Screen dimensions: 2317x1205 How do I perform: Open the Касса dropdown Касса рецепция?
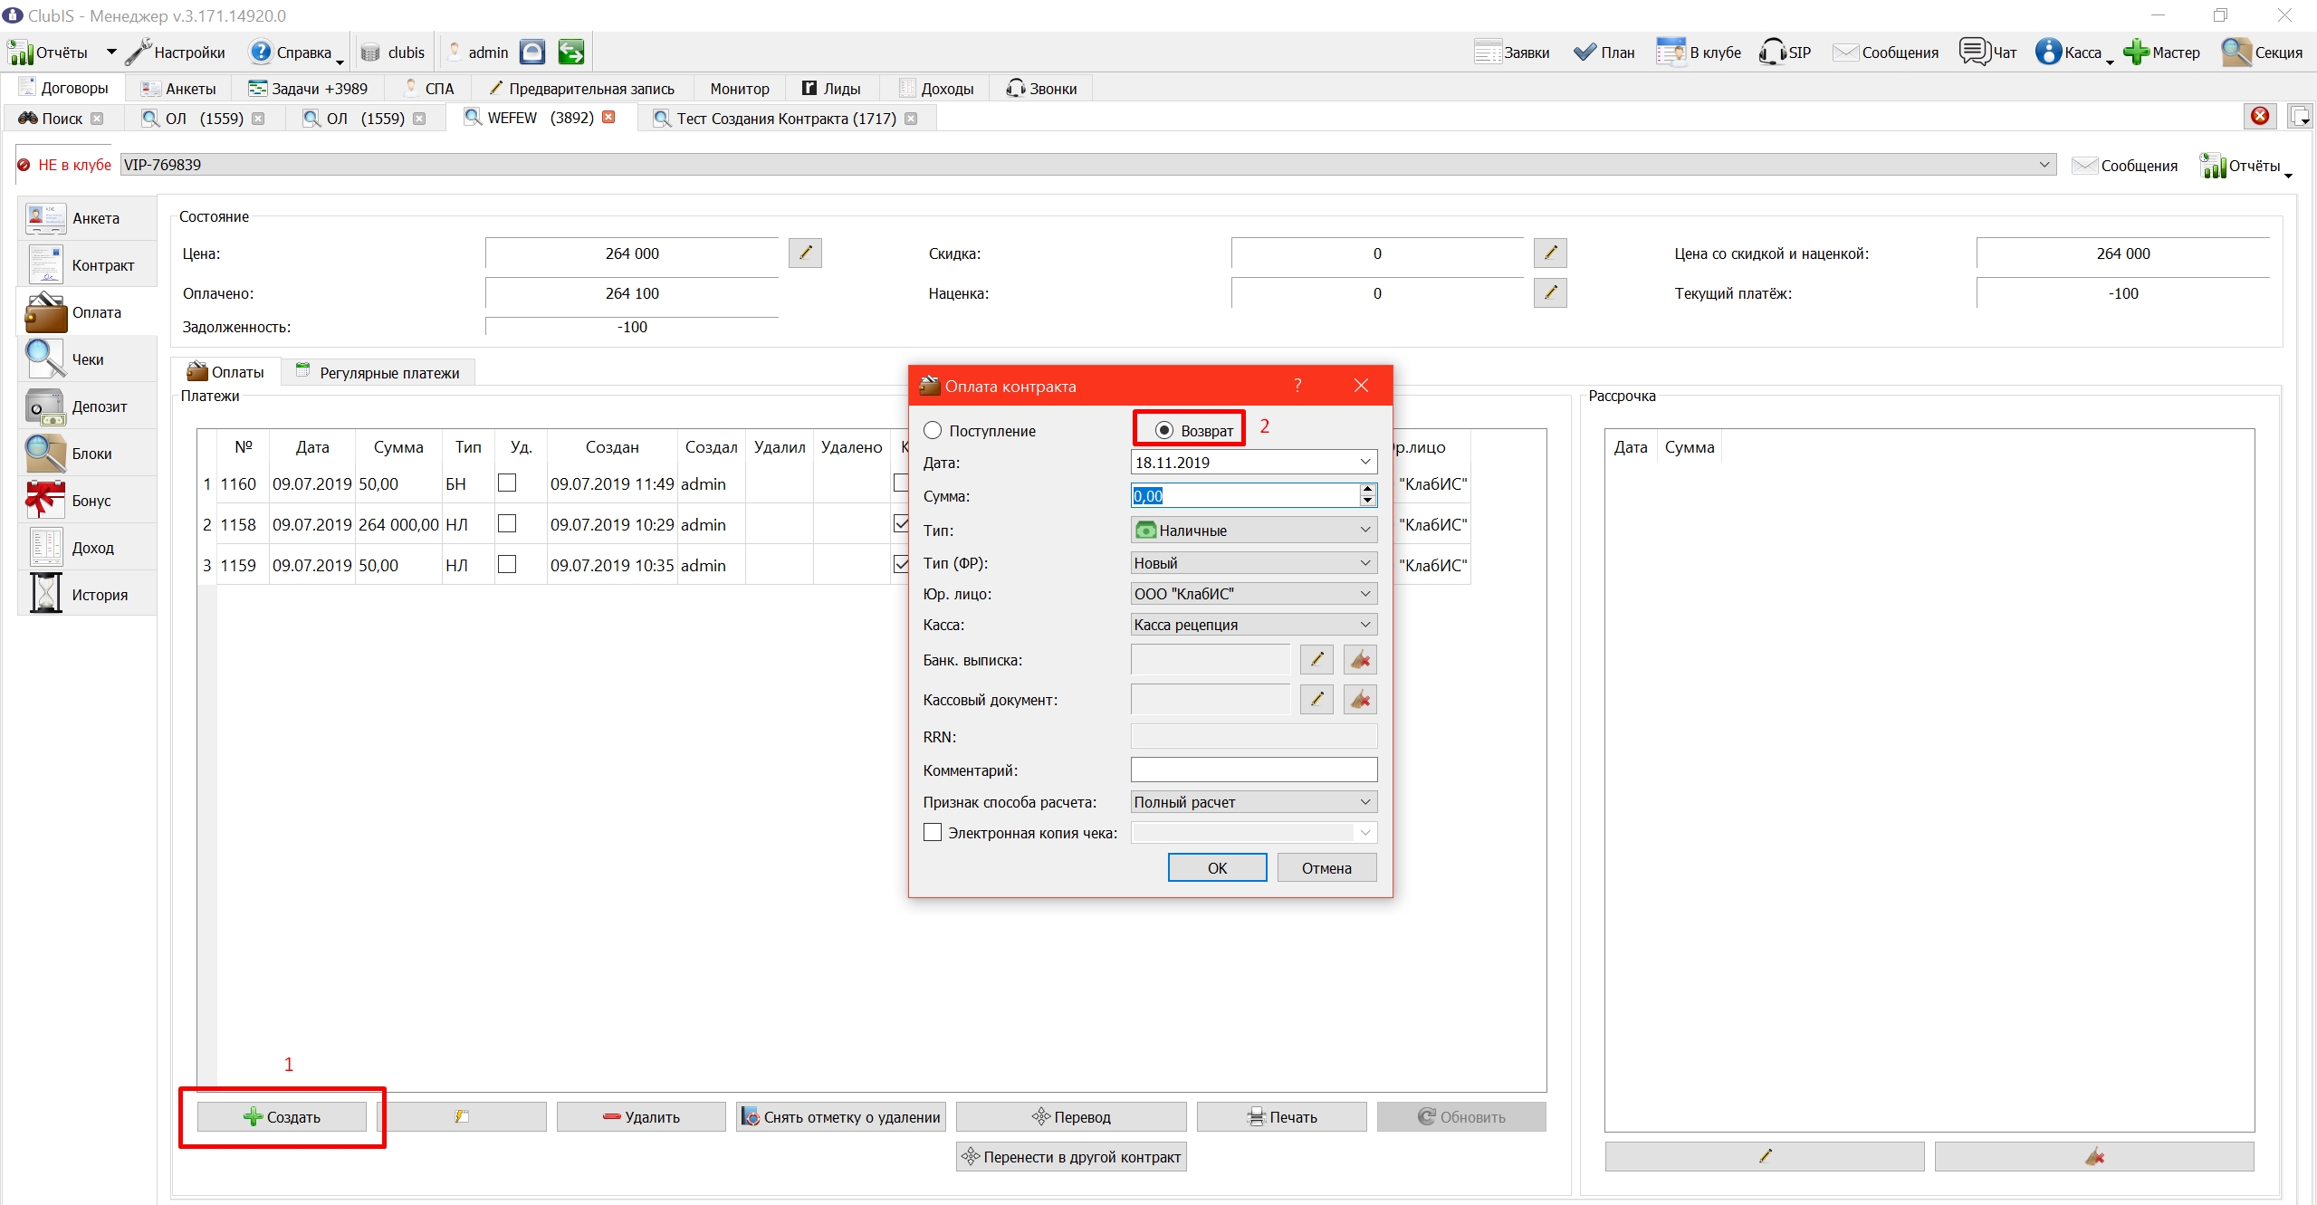coord(1254,624)
